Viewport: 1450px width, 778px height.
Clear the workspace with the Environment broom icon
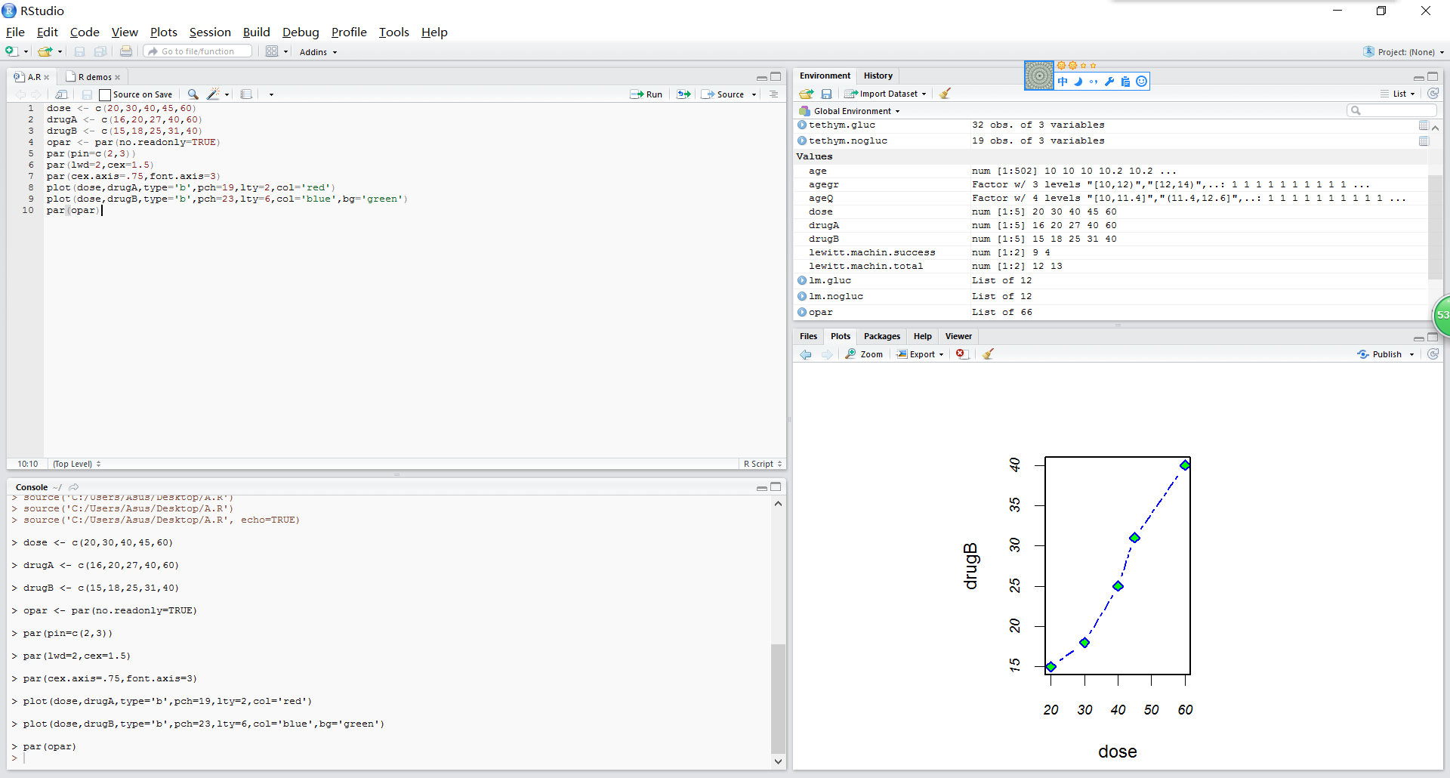click(x=945, y=94)
